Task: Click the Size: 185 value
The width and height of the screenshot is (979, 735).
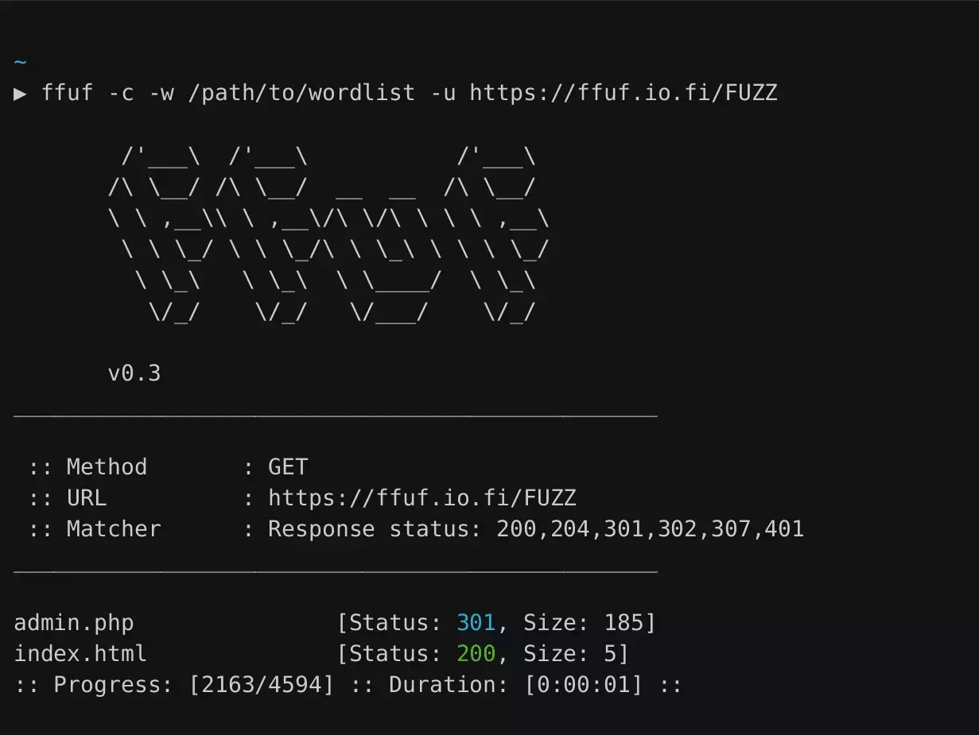Action: tap(589, 623)
